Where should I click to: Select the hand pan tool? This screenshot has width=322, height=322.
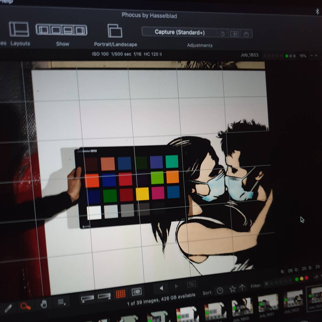click(44, 304)
